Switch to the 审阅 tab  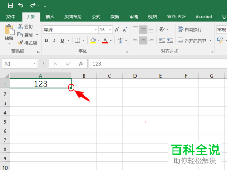[x=133, y=16]
